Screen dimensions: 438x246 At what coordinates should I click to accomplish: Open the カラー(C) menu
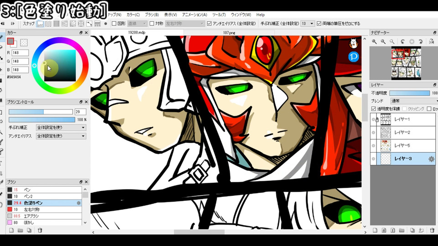click(133, 15)
